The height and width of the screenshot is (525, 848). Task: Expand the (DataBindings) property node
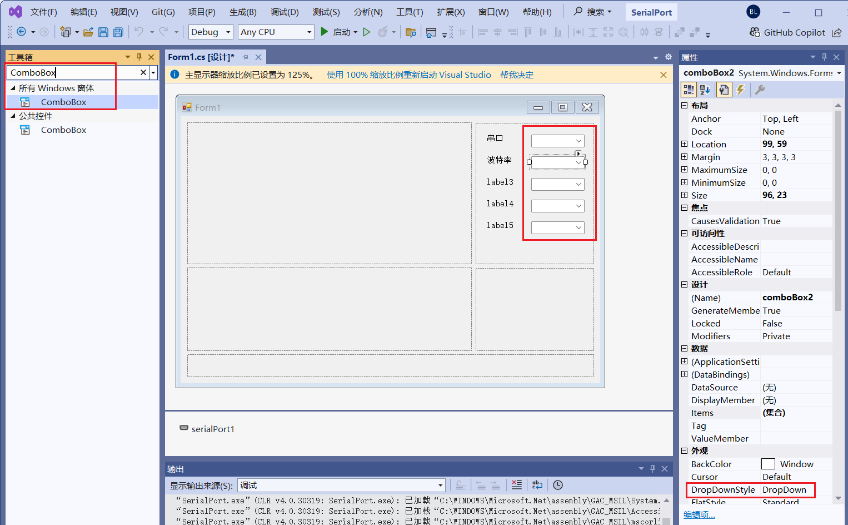685,374
